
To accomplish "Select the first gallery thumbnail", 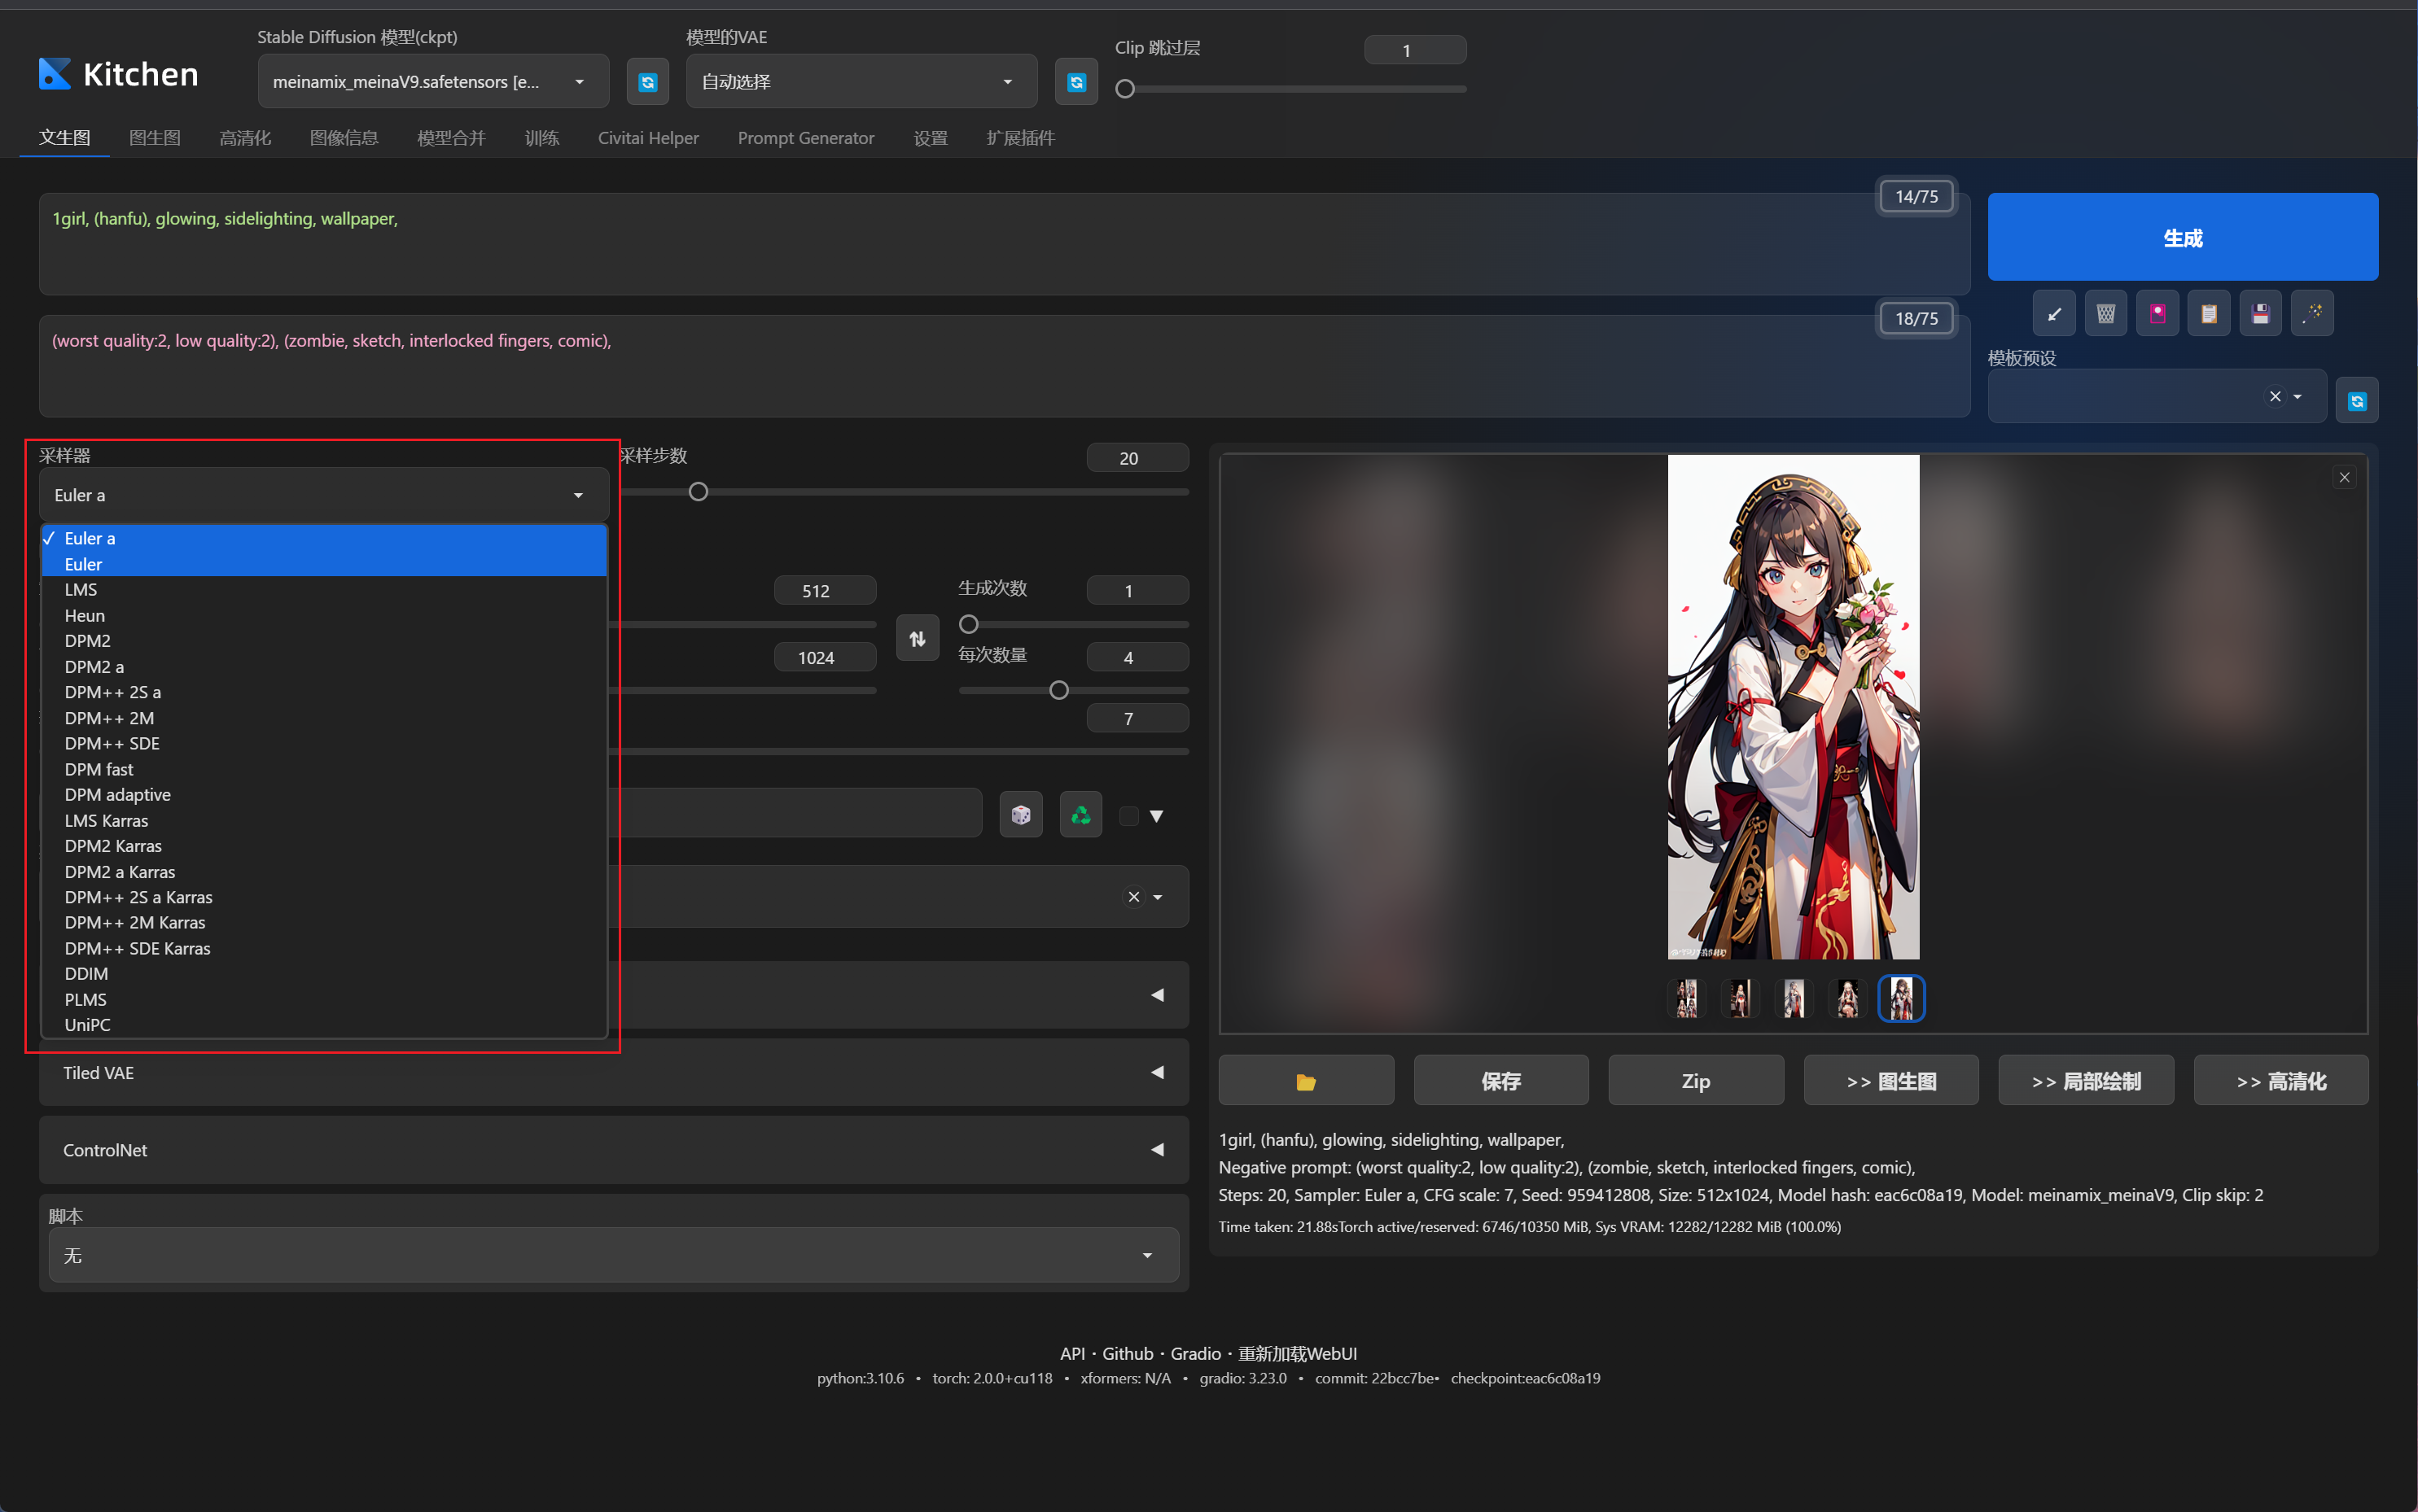I will [1686, 998].
